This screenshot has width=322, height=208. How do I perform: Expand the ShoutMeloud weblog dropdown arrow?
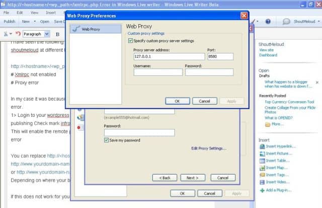point(318,21)
